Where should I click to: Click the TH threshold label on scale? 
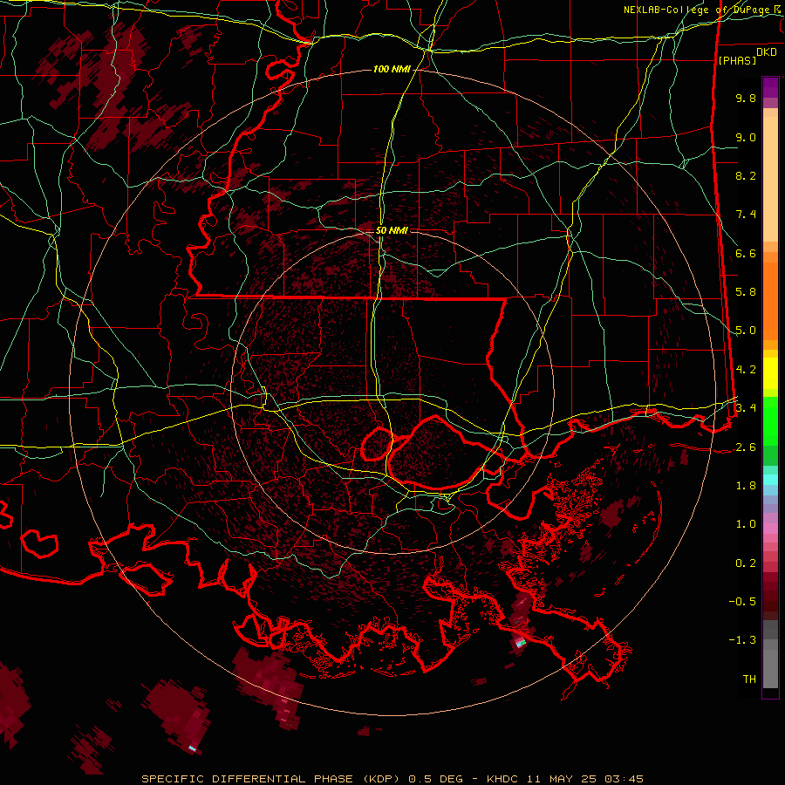(x=749, y=679)
